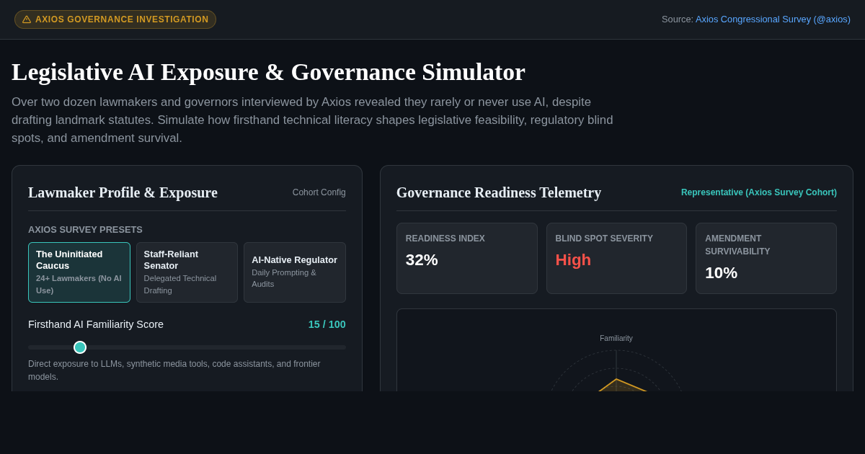The width and height of the screenshot is (865, 454).
Task: Open the Axios Congressional Survey source link
Action: 773,19
